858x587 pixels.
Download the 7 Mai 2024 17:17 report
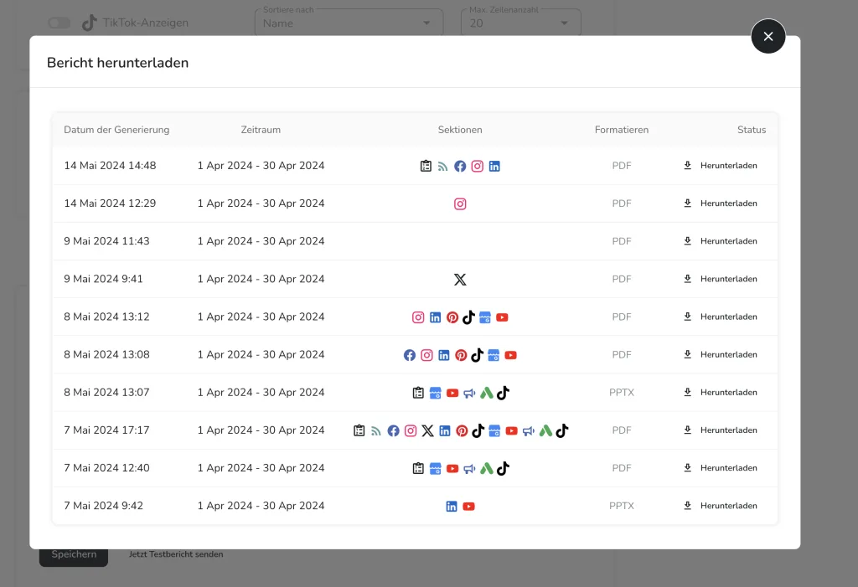[x=720, y=430]
